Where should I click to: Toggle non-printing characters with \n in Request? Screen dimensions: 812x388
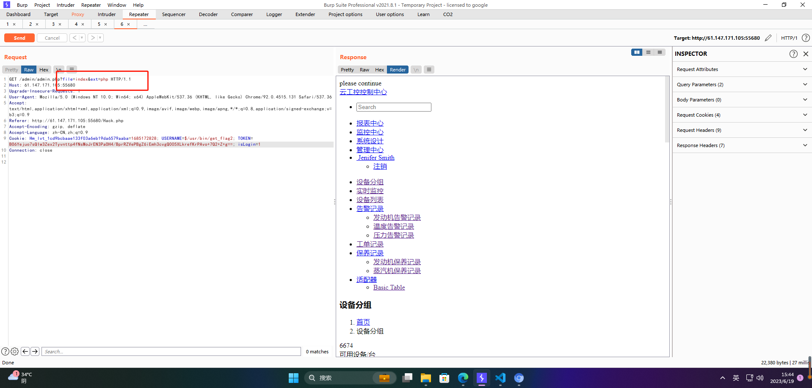pyautogui.click(x=58, y=69)
